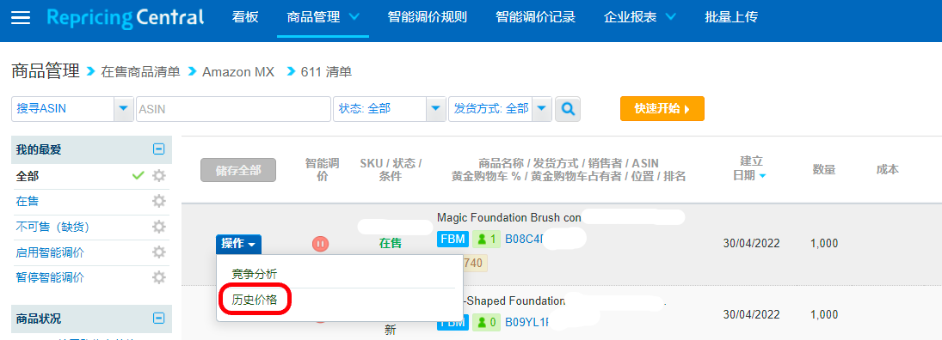Click 在售商品清单 breadcrumb
Viewport: 942px width, 340px height.
coord(140,72)
